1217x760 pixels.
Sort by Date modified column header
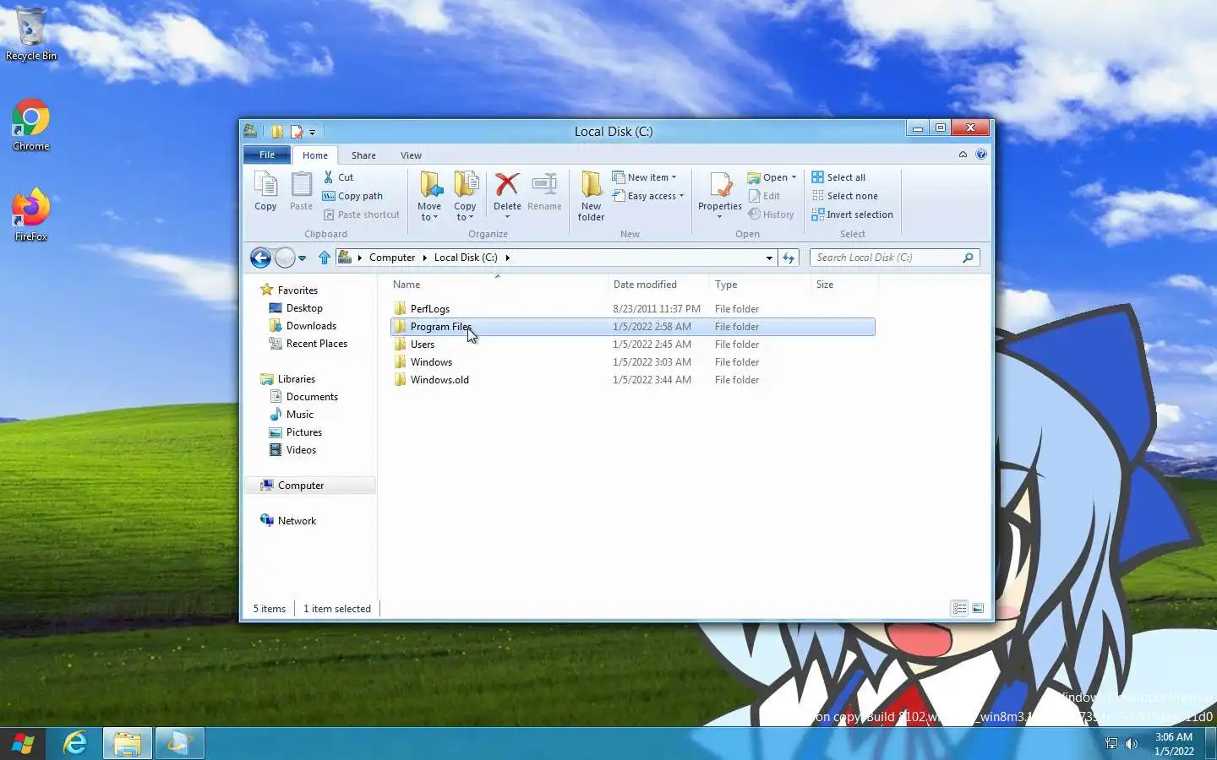click(x=658, y=285)
